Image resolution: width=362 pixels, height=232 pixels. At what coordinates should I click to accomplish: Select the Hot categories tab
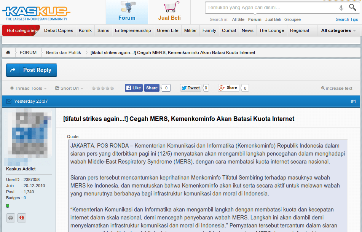21,30
